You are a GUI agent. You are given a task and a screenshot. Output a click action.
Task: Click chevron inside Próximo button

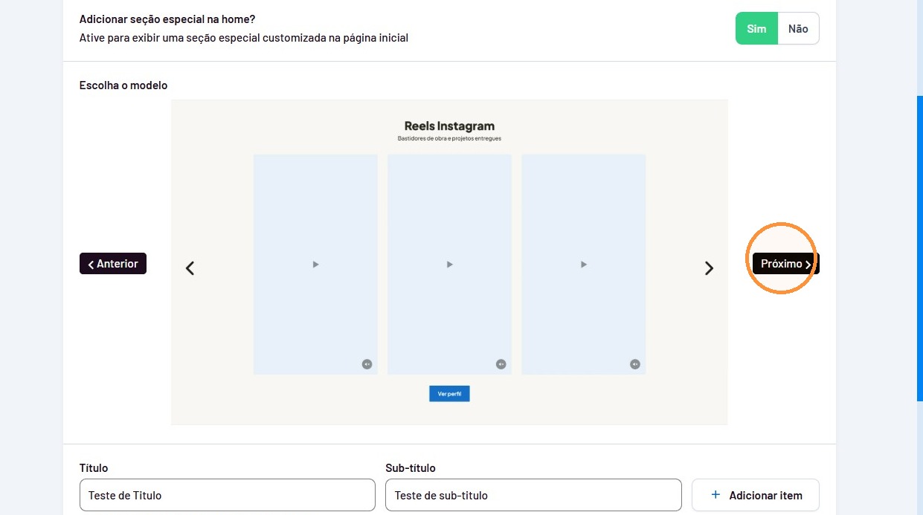pos(808,265)
